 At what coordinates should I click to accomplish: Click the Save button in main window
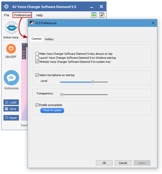coord(11,109)
